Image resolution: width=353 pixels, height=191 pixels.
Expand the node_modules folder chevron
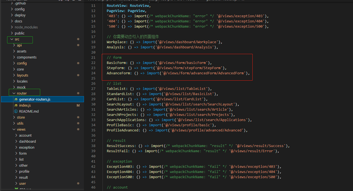coord(12,27)
